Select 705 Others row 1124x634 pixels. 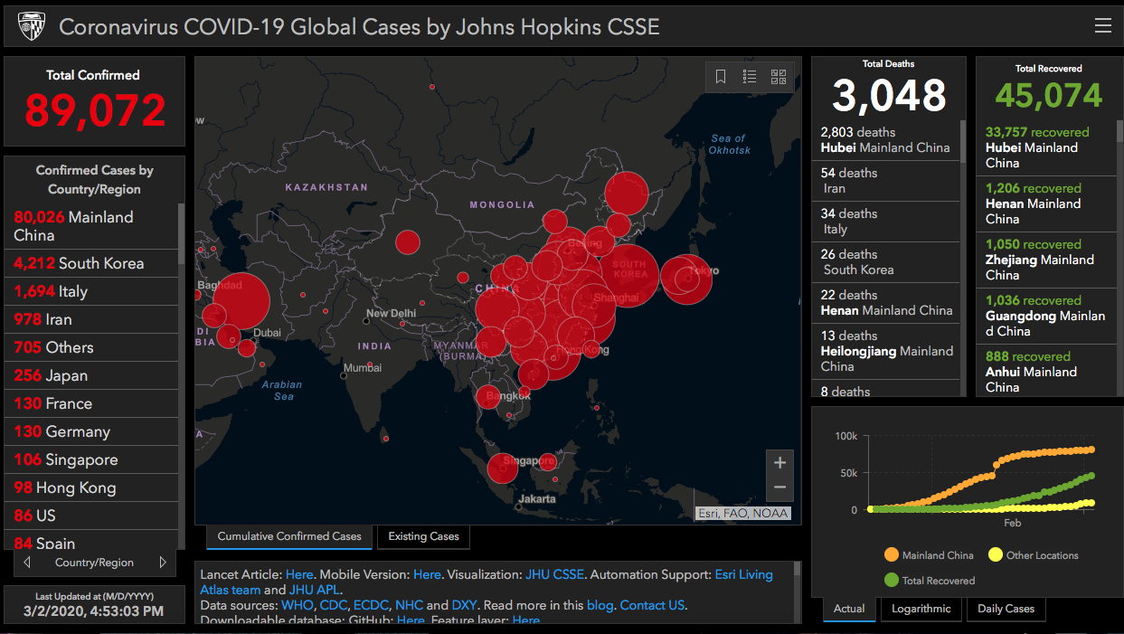(x=91, y=347)
